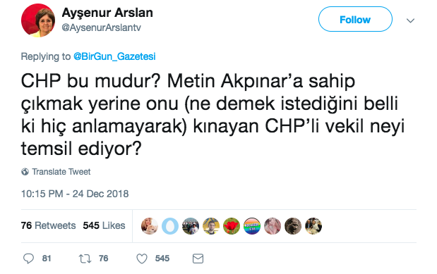Screen dimensions: 437x274
Task: Follow Ayşenur Arslan with the Follow button
Action: coord(355,19)
